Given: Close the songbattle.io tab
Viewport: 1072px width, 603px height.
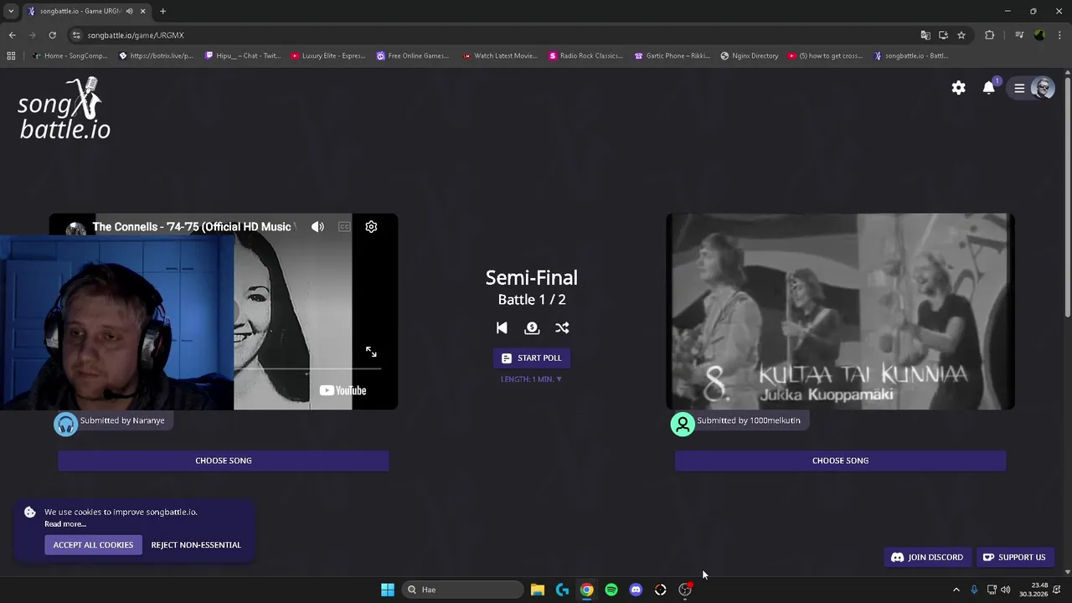Looking at the screenshot, I should point(142,11).
